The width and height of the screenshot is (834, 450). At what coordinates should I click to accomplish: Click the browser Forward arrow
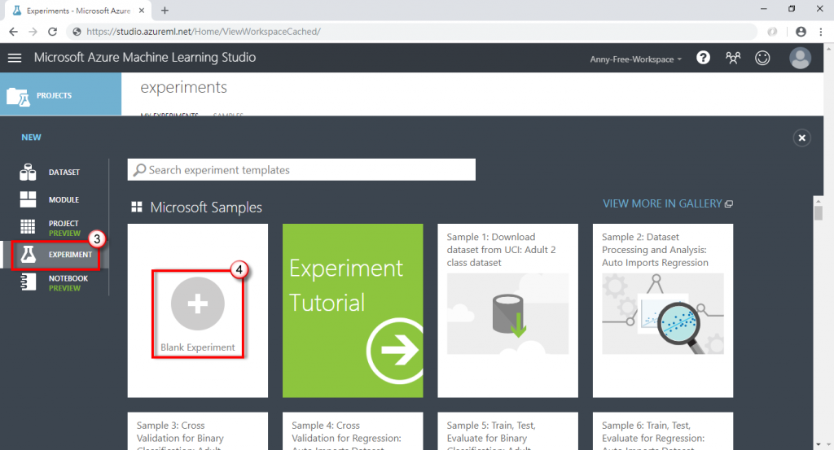point(33,32)
